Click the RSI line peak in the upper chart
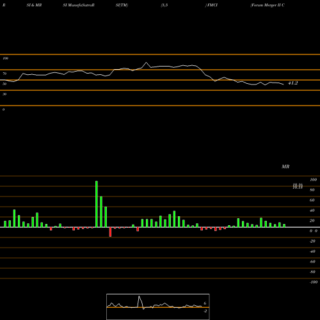 pos(146,63)
